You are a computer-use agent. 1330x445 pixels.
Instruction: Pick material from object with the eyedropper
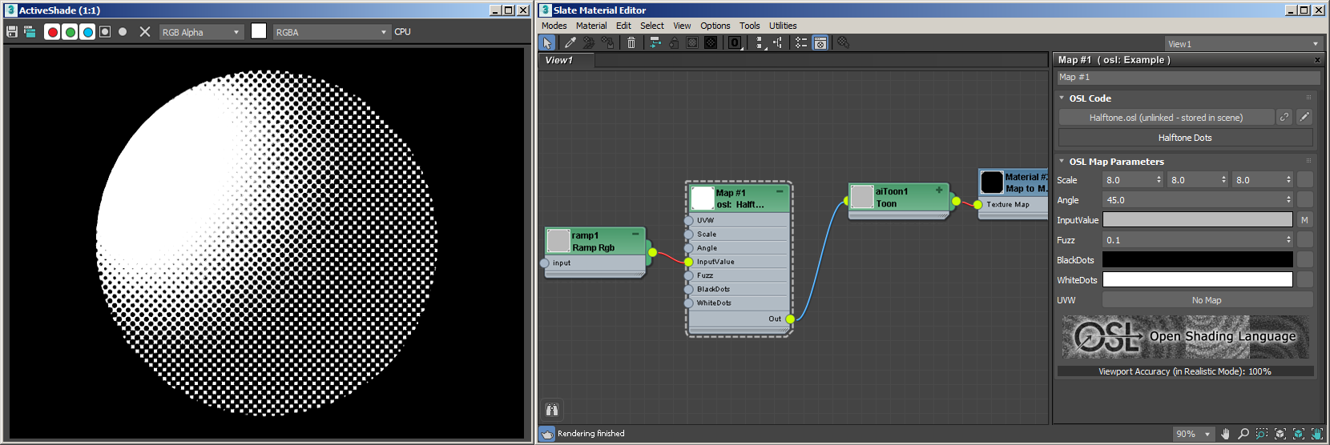[570, 42]
